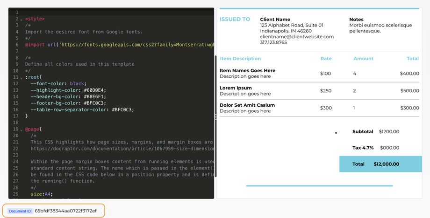Image resolution: width=430 pixels, height=218 pixels.
Task: Click the docraptor.com documentation URL comment
Action: coord(122,149)
